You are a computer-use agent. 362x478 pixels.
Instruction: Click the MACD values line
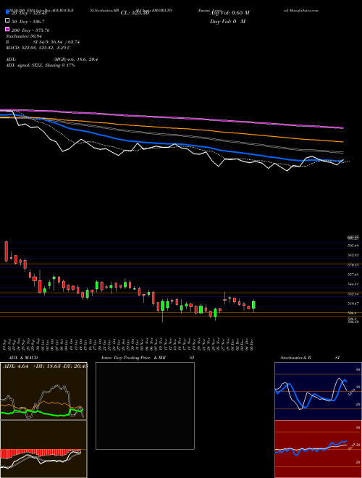(x=38, y=48)
